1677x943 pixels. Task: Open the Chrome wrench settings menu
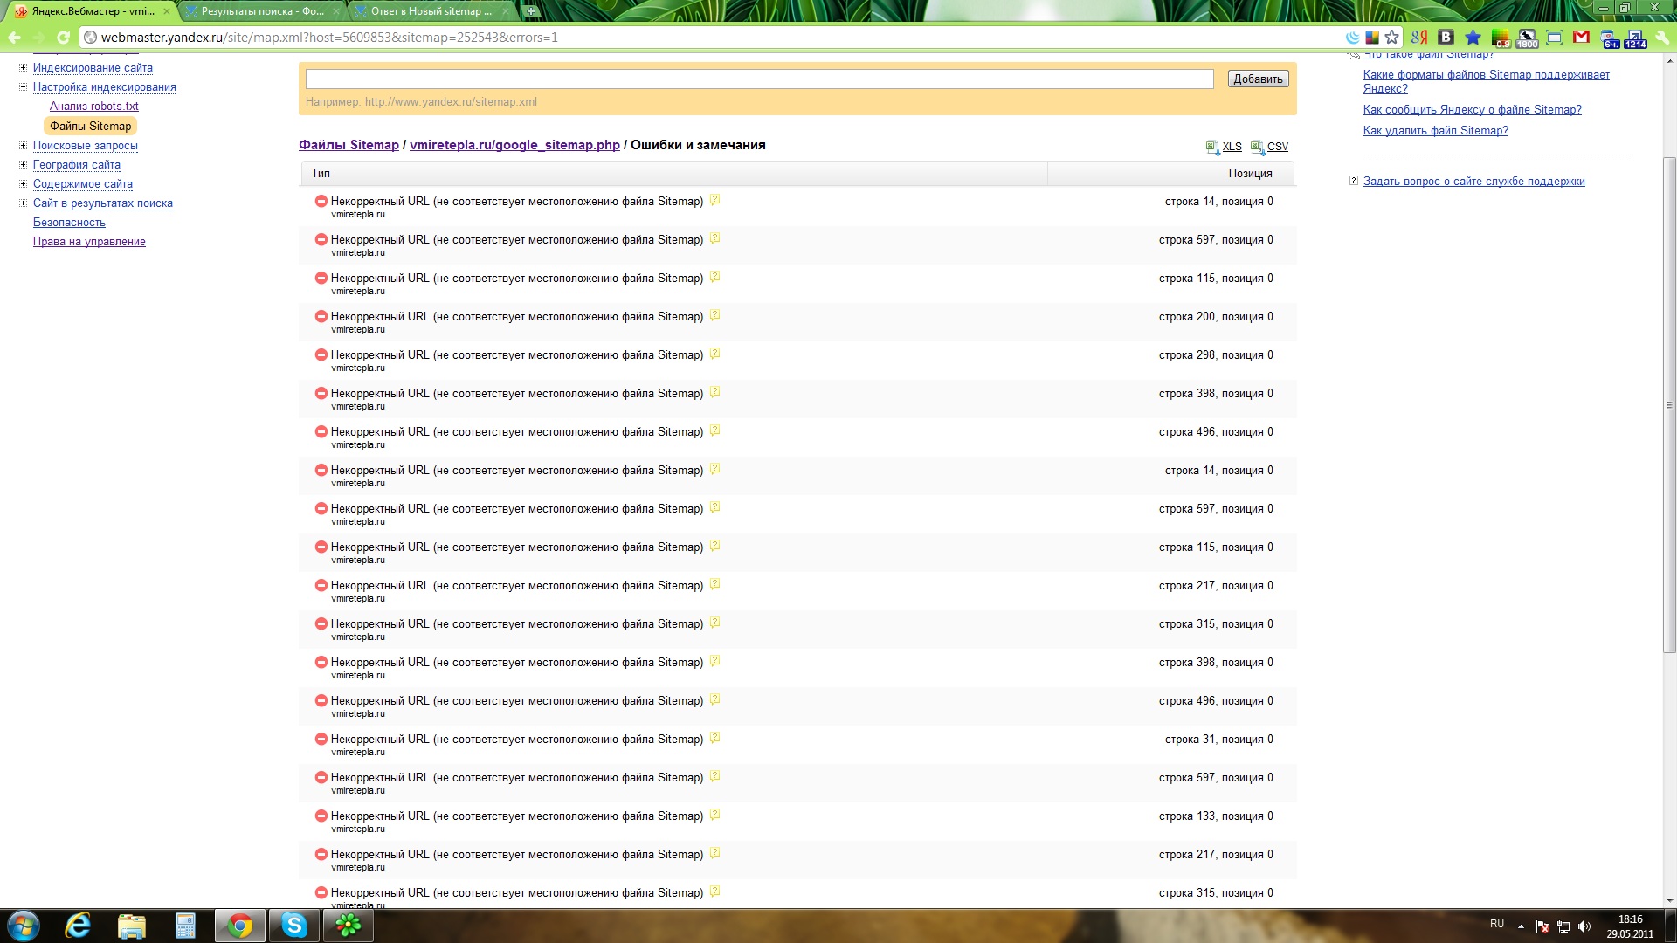[x=1662, y=37]
